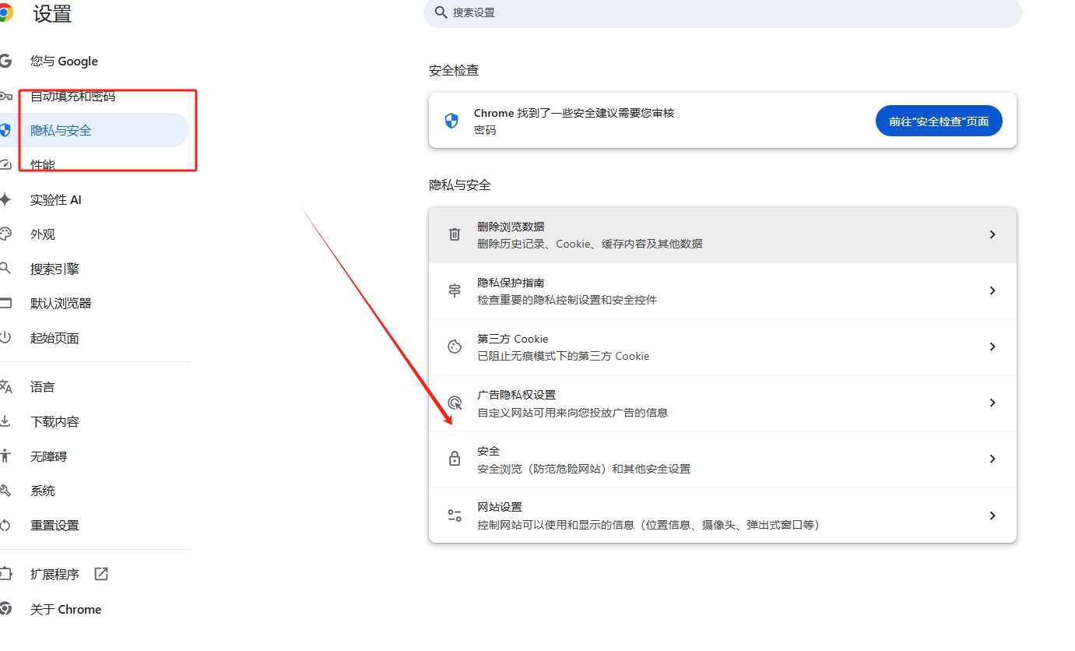
Task: Open 第三方 Cookie settings via its arrow
Action: tap(992, 347)
